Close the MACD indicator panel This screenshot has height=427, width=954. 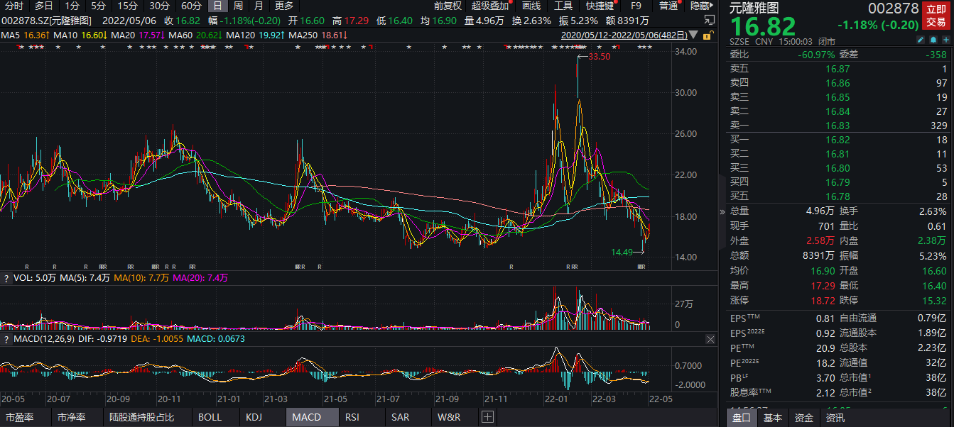tap(710, 340)
